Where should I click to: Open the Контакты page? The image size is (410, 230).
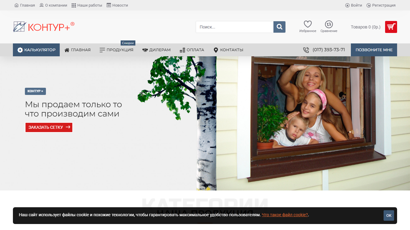(228, 50)
